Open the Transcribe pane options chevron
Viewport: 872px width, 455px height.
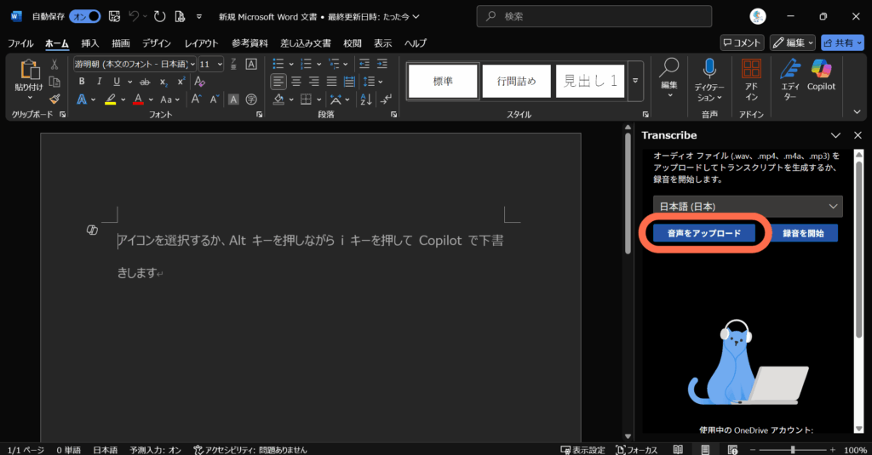pyautogui.click(x=835, y=135)
